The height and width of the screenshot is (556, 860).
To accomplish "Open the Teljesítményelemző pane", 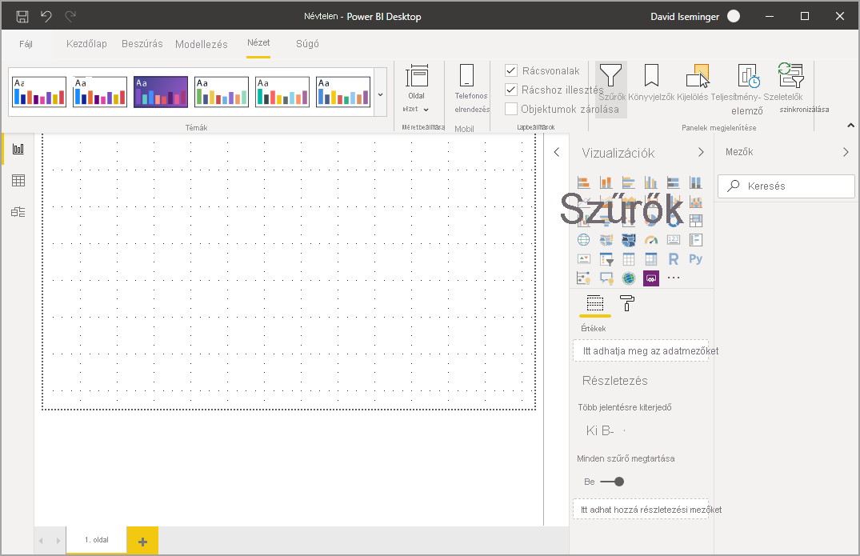I will point(746,89).
